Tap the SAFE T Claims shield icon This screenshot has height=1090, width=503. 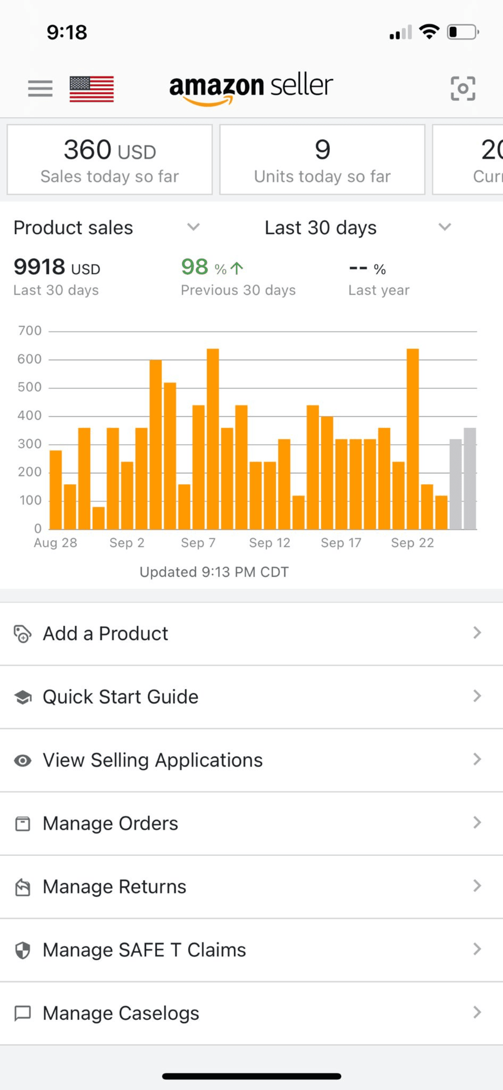coord(22,950)
